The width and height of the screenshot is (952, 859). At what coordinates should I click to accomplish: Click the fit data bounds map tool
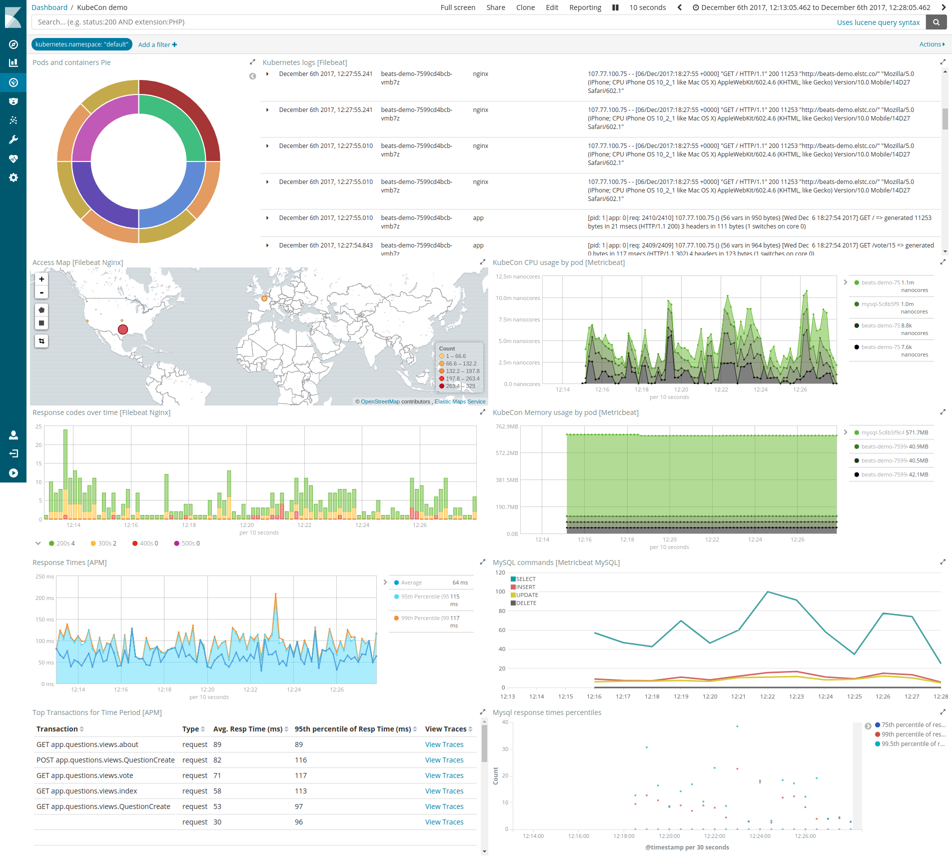(x=41, y=341)
